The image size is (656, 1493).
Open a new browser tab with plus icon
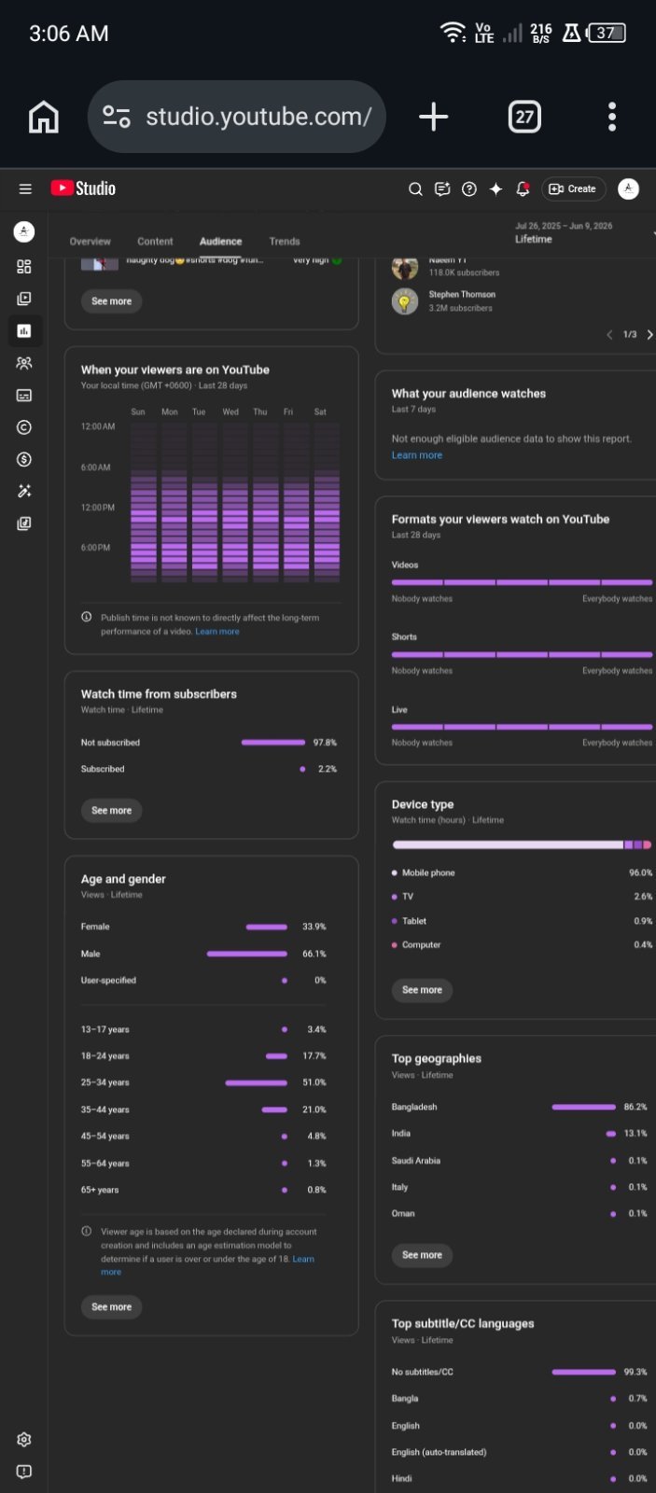click(x=433, y=117)
